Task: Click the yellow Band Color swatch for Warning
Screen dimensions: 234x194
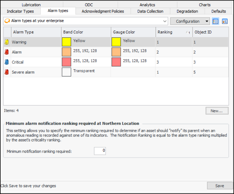Action: pyautogui.click(x=67, y=42)
